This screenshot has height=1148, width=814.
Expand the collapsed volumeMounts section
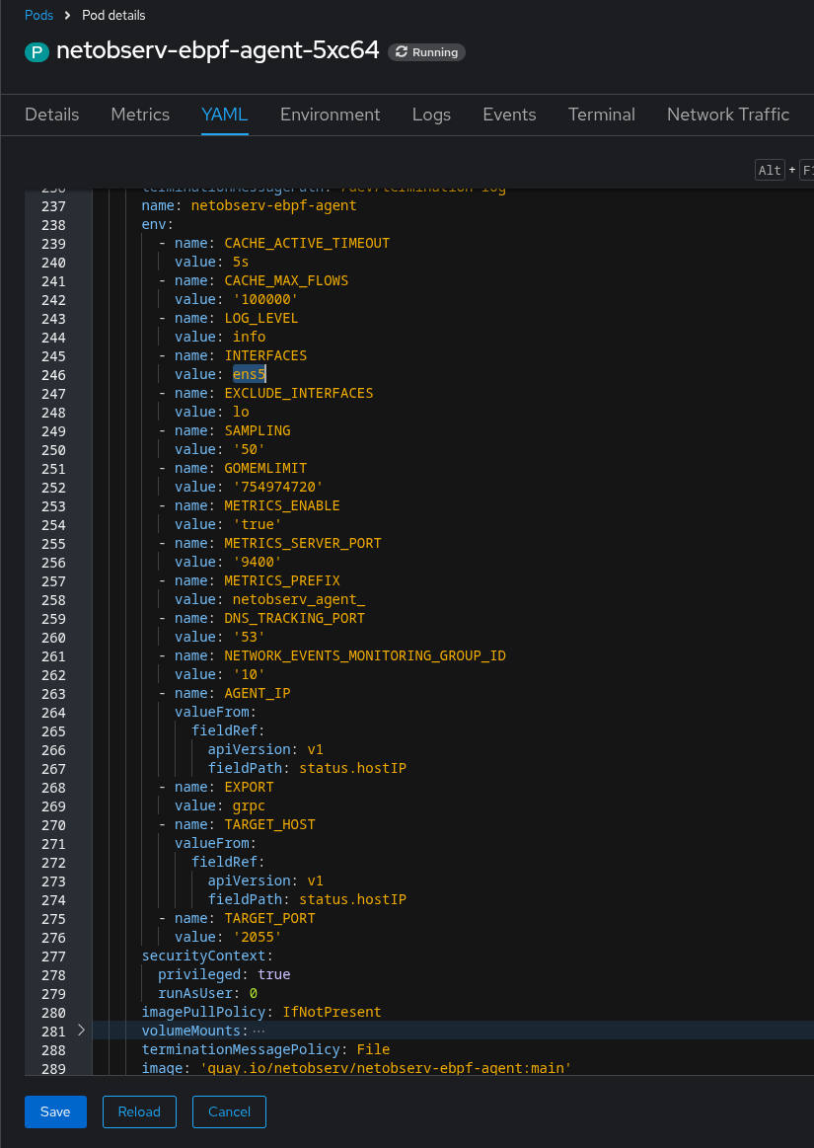click(81, 1031)
